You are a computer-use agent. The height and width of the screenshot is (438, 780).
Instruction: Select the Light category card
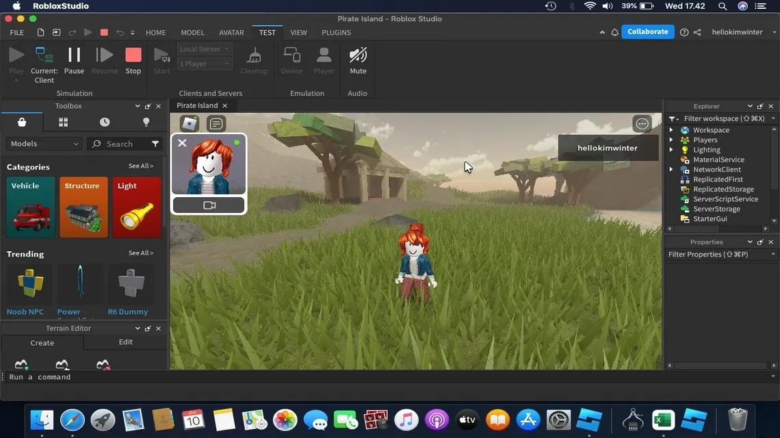(x=136, y=207)
